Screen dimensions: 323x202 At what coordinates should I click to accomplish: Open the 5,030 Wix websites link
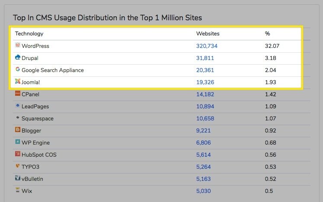203,191
